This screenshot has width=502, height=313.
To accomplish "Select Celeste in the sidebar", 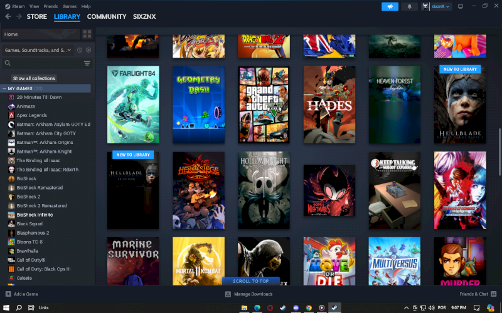I will 24,278.
